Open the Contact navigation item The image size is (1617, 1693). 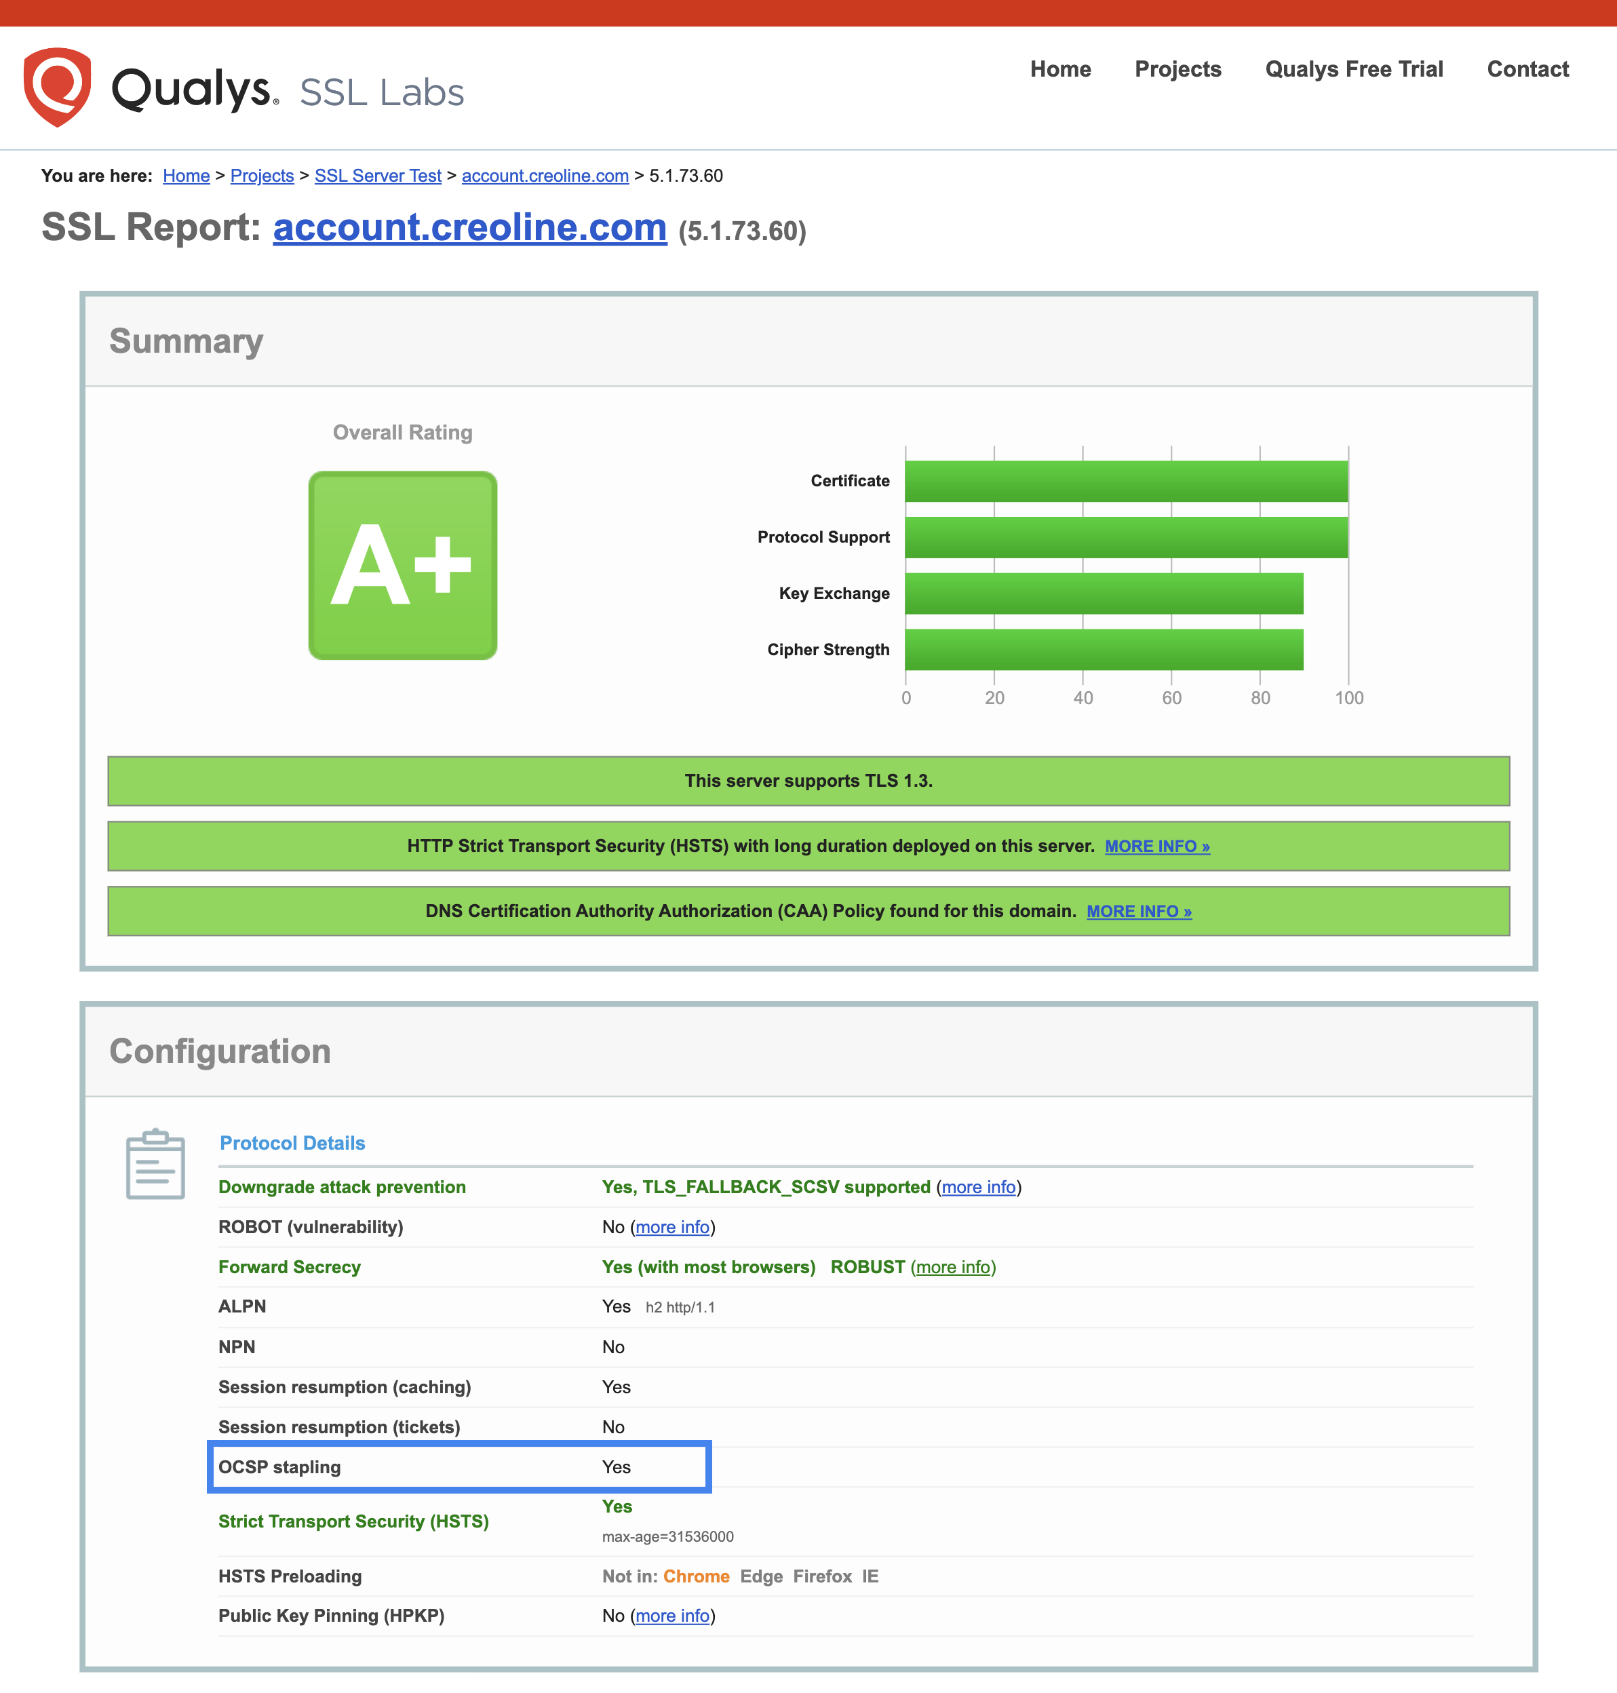tap(1527, 69)
